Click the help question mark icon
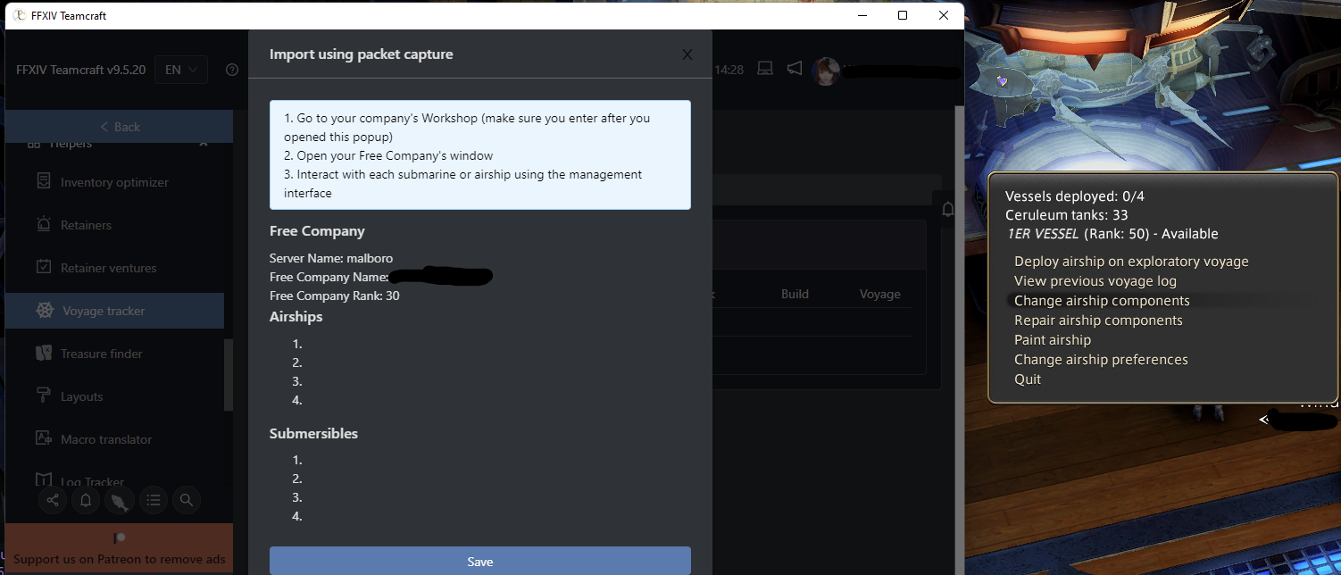Image resolution: width=1341 pixels, height=575 pixels. tap(231, 69)
